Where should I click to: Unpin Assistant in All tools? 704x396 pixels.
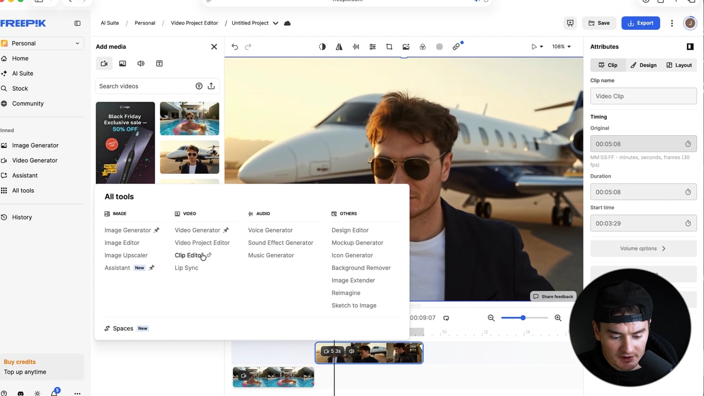click(x=151, y=268)
